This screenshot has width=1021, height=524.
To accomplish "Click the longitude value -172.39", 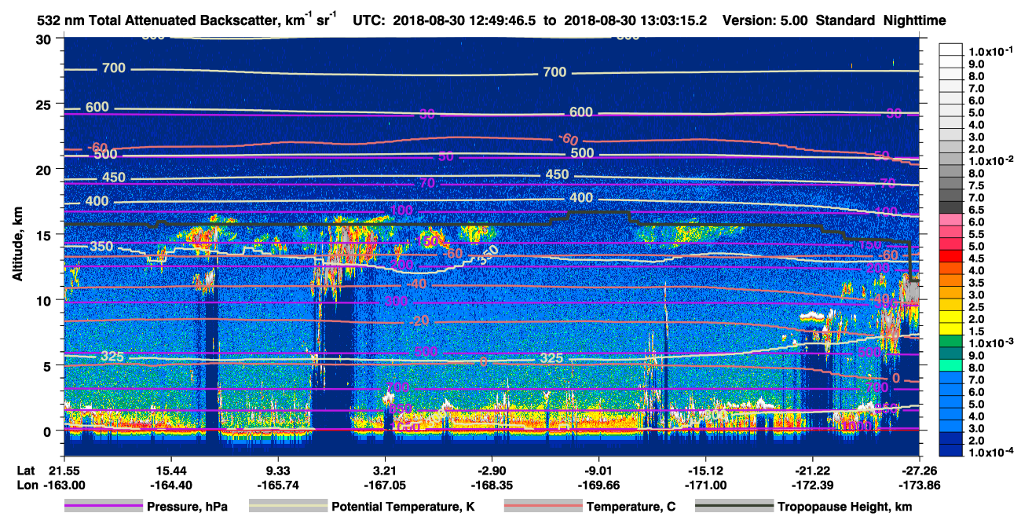I will [813, 485].
